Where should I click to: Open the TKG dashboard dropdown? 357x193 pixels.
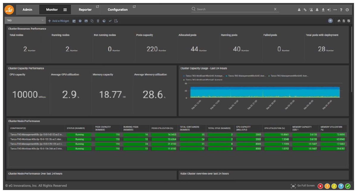pos(25,21)
